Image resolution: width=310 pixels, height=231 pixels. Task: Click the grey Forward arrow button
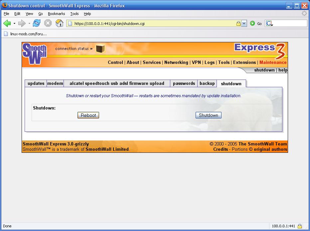coord(22,23)
